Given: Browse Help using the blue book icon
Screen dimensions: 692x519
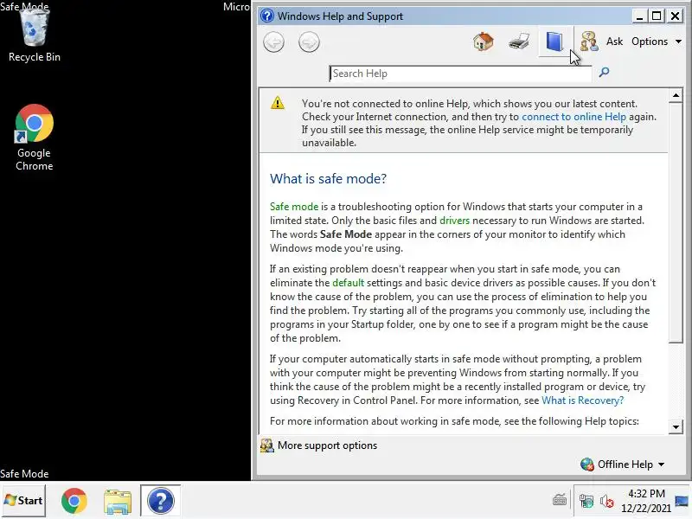Looking at the screenshot, I should coord(554,42).
